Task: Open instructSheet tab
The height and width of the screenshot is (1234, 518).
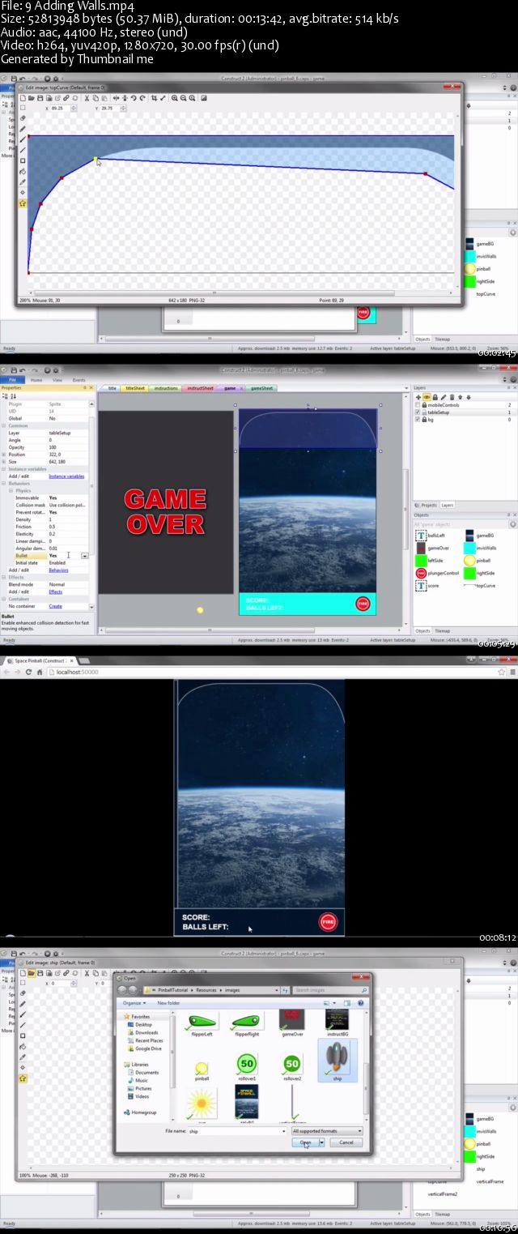Action: (x=199, y=388)
